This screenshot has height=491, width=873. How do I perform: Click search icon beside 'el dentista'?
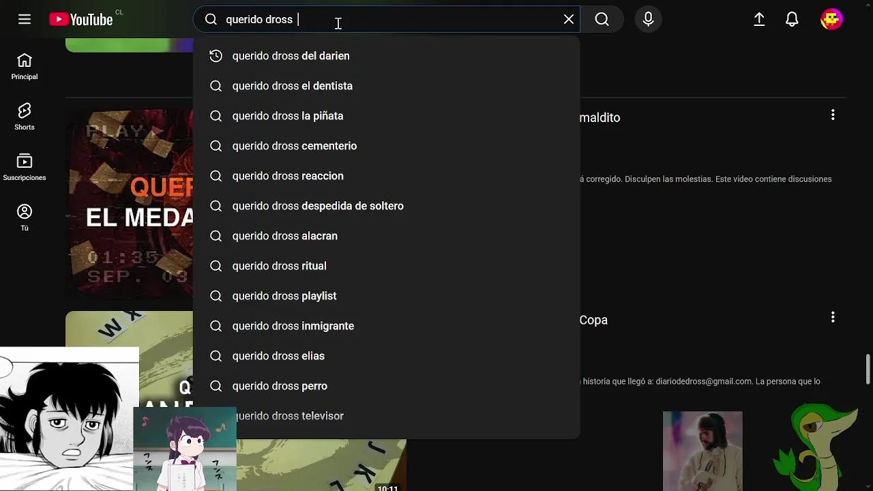pyautogui.click(x=216, y=86)
